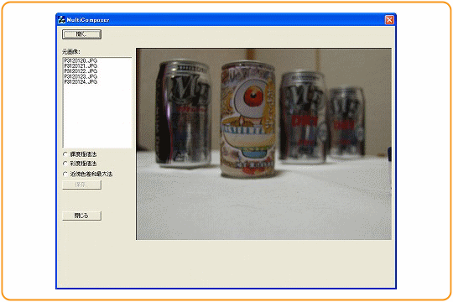453x302 pixels.
Task: Click the 開く (Open) button
Action: point(81,34)
